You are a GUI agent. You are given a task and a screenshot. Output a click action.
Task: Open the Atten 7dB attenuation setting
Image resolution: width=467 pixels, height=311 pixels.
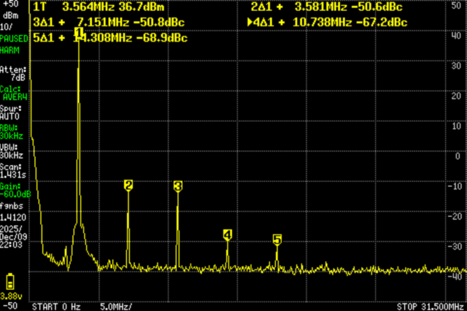13,73
